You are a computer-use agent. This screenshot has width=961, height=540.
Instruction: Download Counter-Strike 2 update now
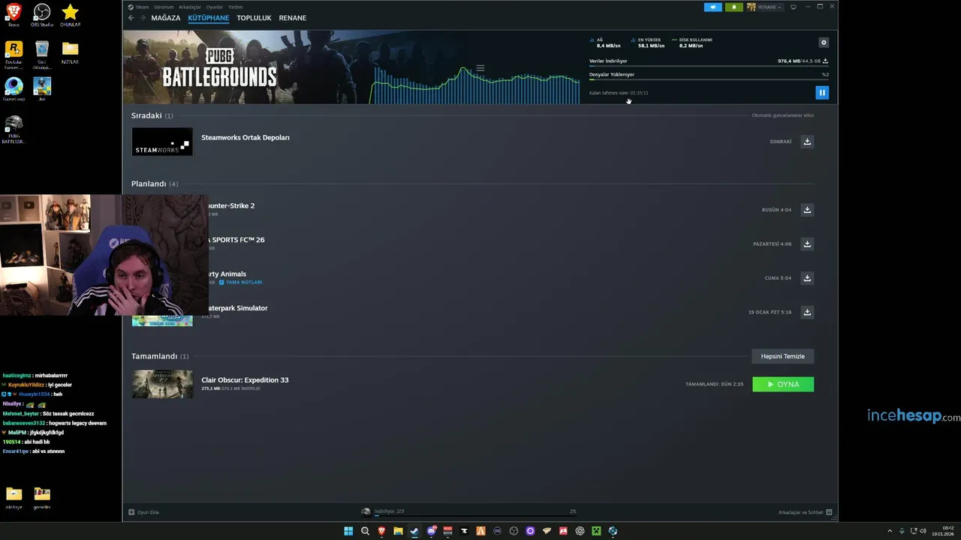807,209
